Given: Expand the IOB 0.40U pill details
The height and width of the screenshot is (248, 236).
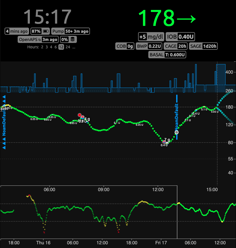Looking at the screenshot, I should (x=180, y=37).
